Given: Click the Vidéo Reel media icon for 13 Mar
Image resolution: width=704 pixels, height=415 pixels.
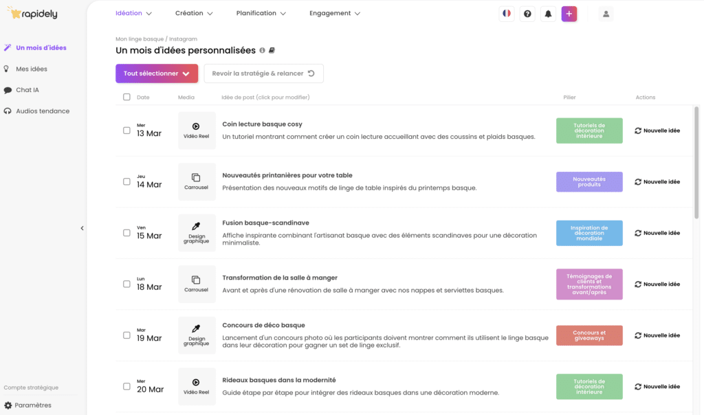Looking at the screenshot, I should click(196, 131).
